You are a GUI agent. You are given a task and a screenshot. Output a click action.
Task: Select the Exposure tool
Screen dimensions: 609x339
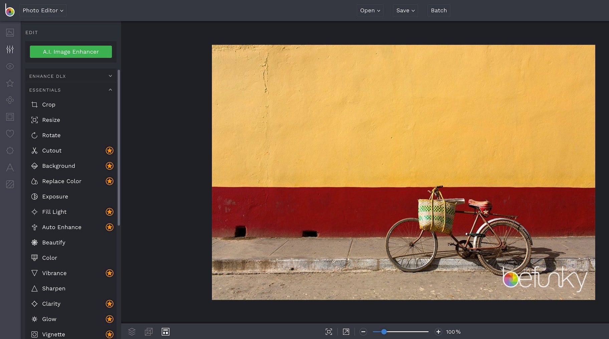tap(55, 197)
